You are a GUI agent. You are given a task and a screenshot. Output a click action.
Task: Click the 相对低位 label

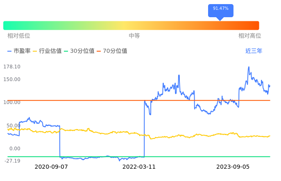pos(19,36)
